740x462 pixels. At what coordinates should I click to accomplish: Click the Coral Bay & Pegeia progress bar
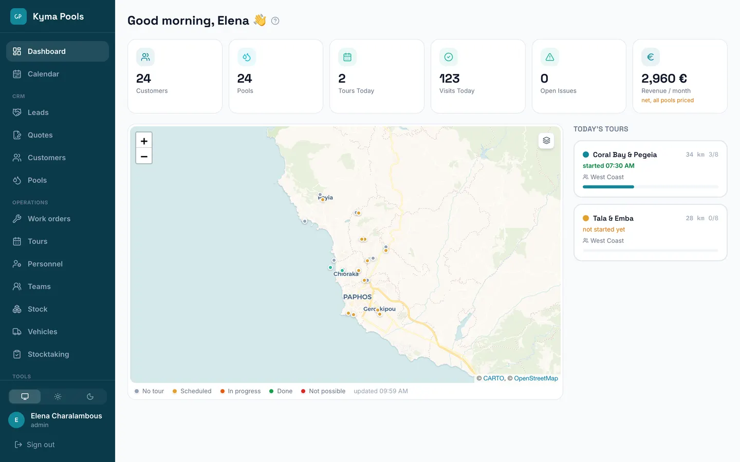click(651, 187)
